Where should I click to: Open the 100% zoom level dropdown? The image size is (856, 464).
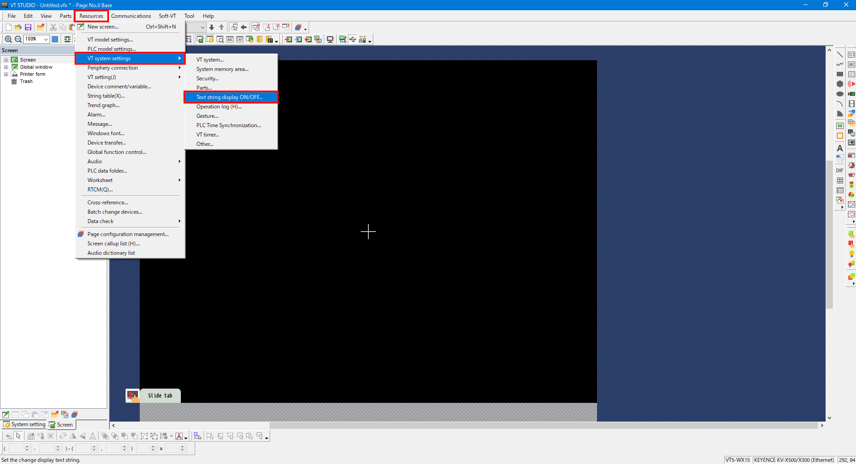[x=46, y=39]
